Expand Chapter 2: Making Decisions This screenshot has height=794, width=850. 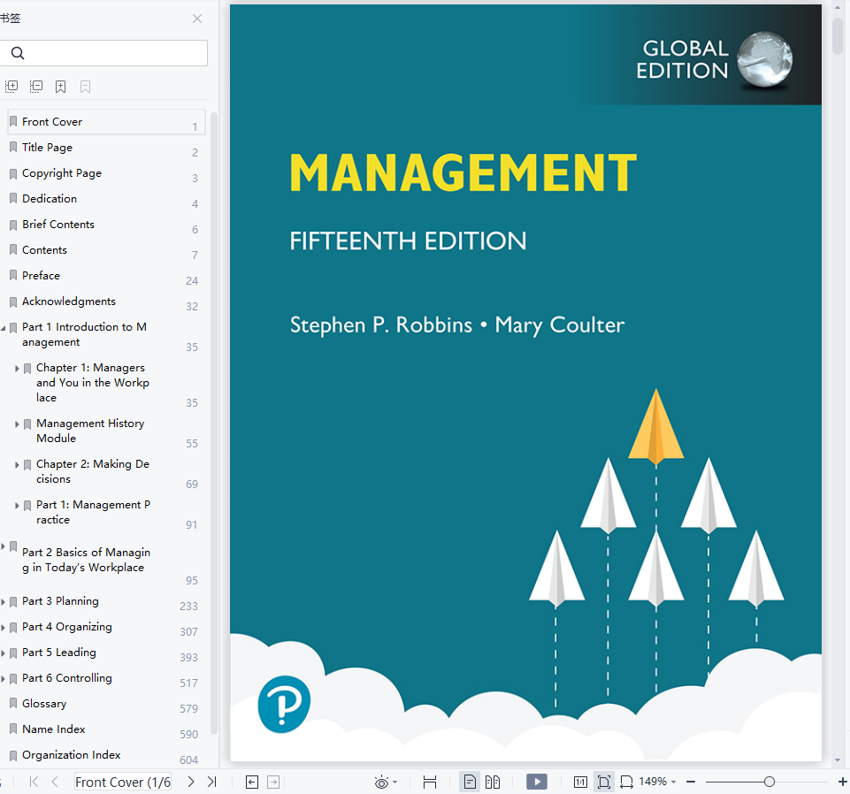[17, 465]
